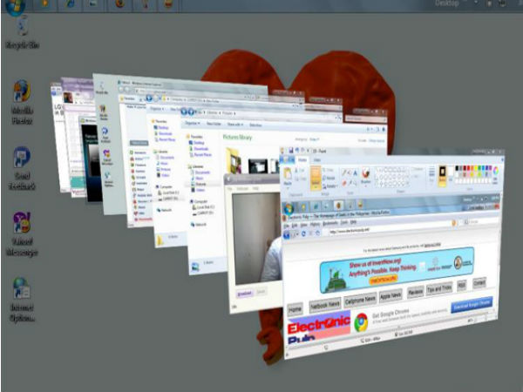Open the Recycle Bin desktop icon

21,26
